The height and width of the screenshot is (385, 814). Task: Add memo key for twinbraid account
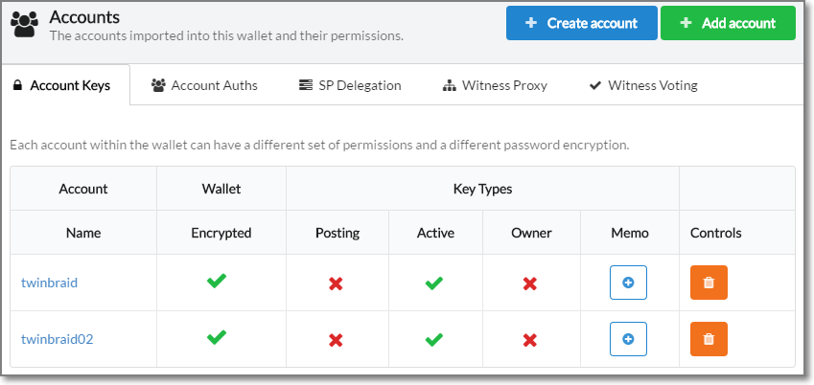pyautogui.click(x=628, y=283)
